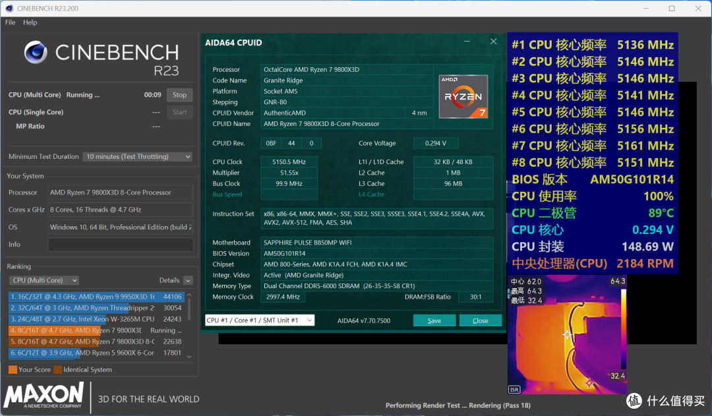The width and height of the screenshot is (712, 416).
Task: Click the CPU package 148.69 W readout
Action: 593,247
